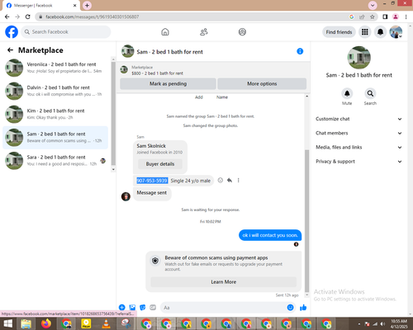Select Sam rental conversation
The height and width of the screenshot is (330, 413).
(55, 137)
